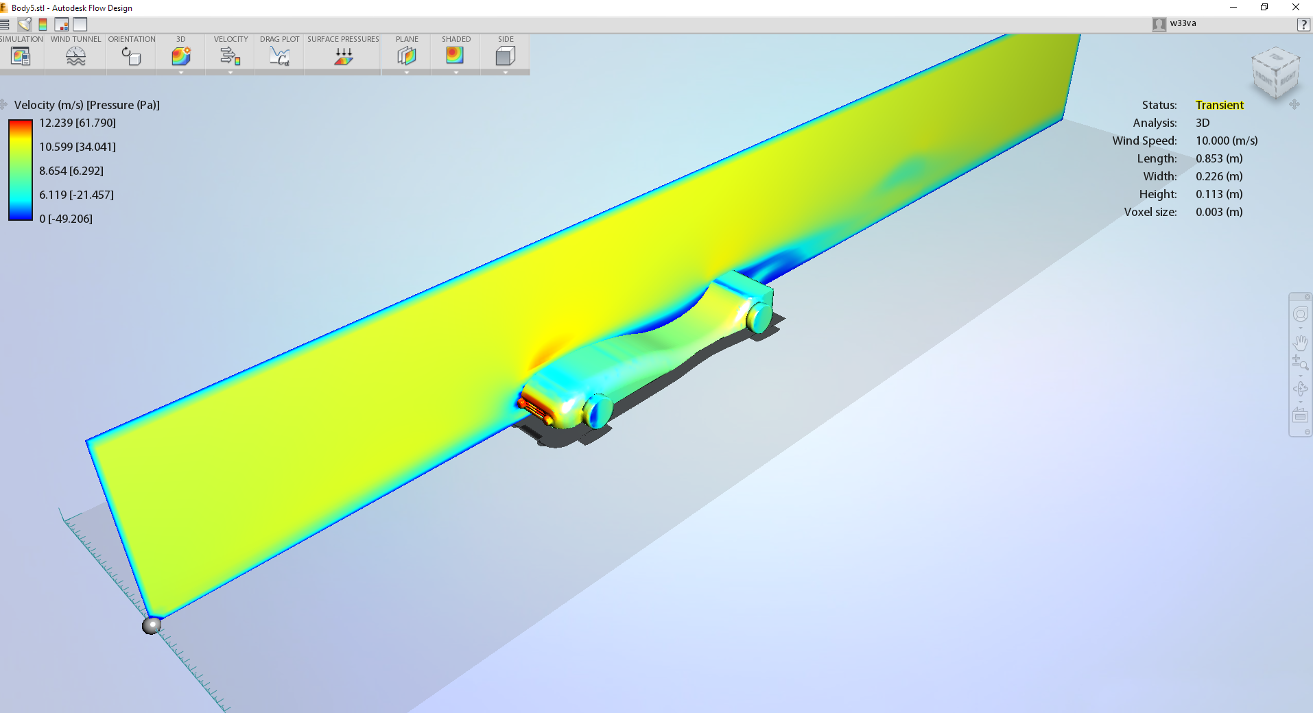Expand the 3D dropdown arrow
The height and width of the screenshot is (713, 1313).
pos(181,72)
